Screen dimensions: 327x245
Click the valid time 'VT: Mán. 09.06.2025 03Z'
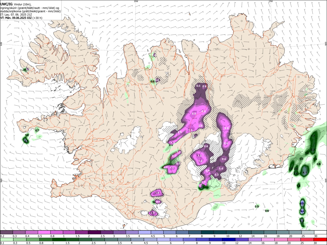(x=16, y=18)
